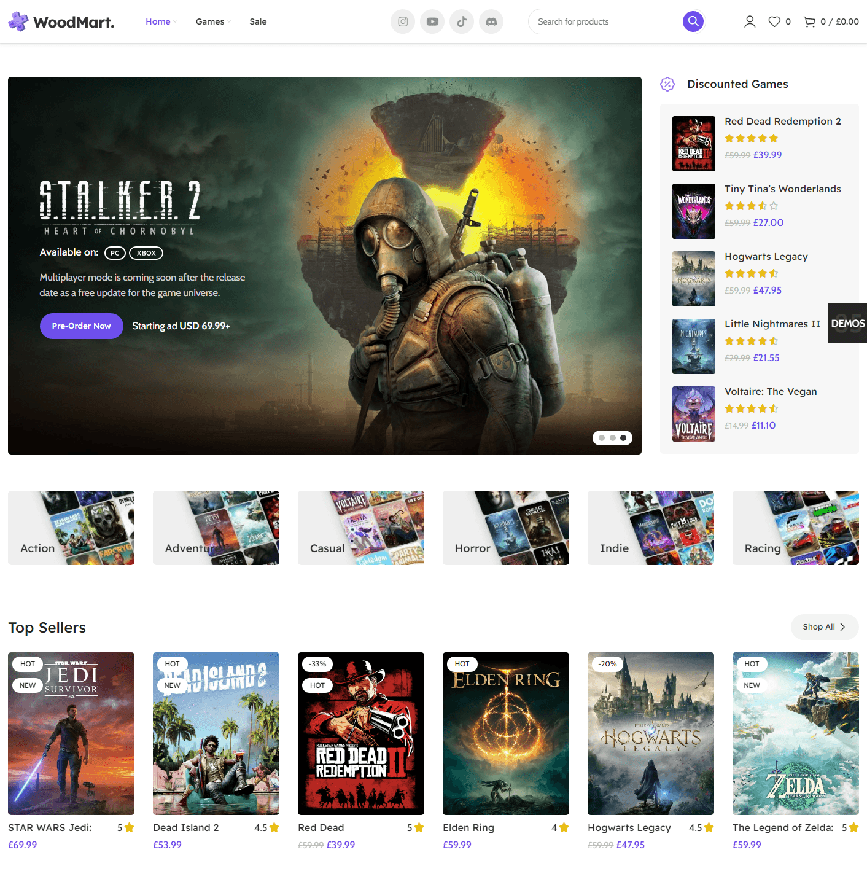Click the purple search magnifier button
The image size is (867, 874).
(693, 21)
